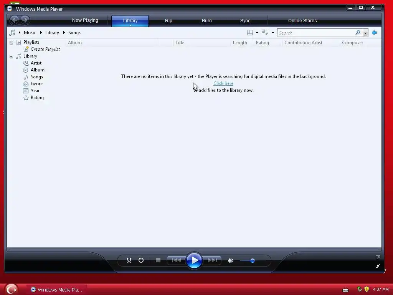The width and height of the screenshot is (393, 295).
Task: Click the security shield tray icon
Action: pos(367,289)
